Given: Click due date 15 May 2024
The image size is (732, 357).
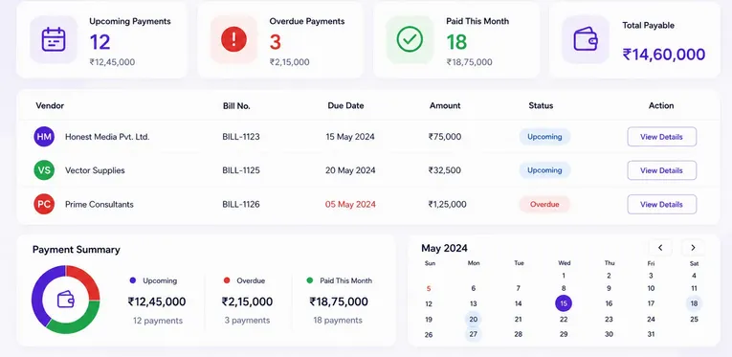Looking at the screenshot, I should pos(350,137).
